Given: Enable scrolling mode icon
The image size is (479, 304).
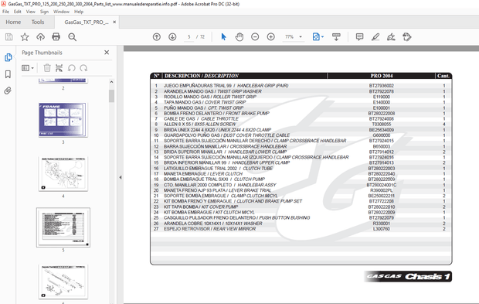Looking at the screenshot, I should 336,37.
